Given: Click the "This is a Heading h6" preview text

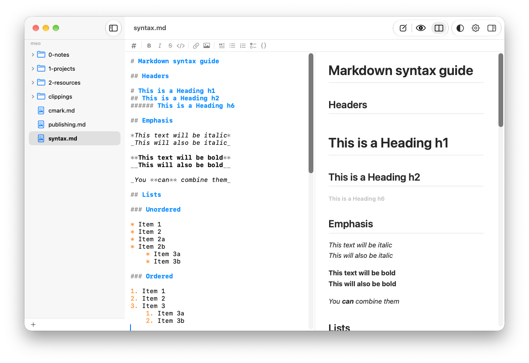Looking at the screenshot, I should click(x=357, y=199).
